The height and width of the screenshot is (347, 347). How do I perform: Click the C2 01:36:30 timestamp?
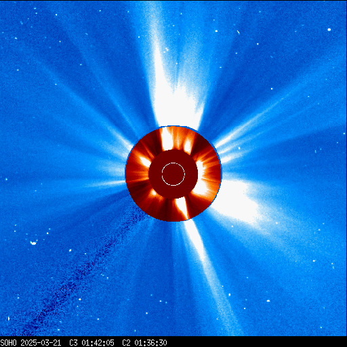point(144,343)
